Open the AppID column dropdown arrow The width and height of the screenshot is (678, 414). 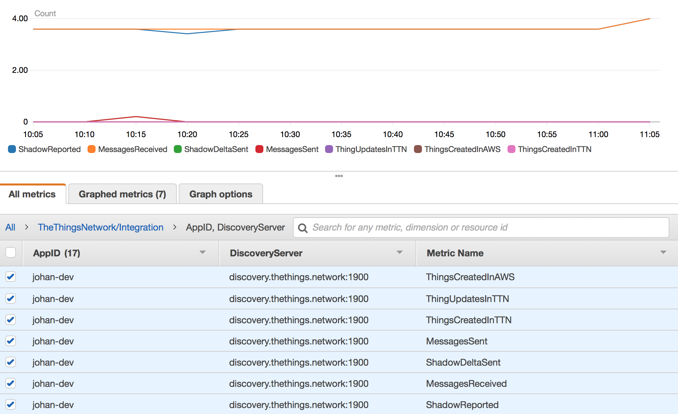click(203, 252)
